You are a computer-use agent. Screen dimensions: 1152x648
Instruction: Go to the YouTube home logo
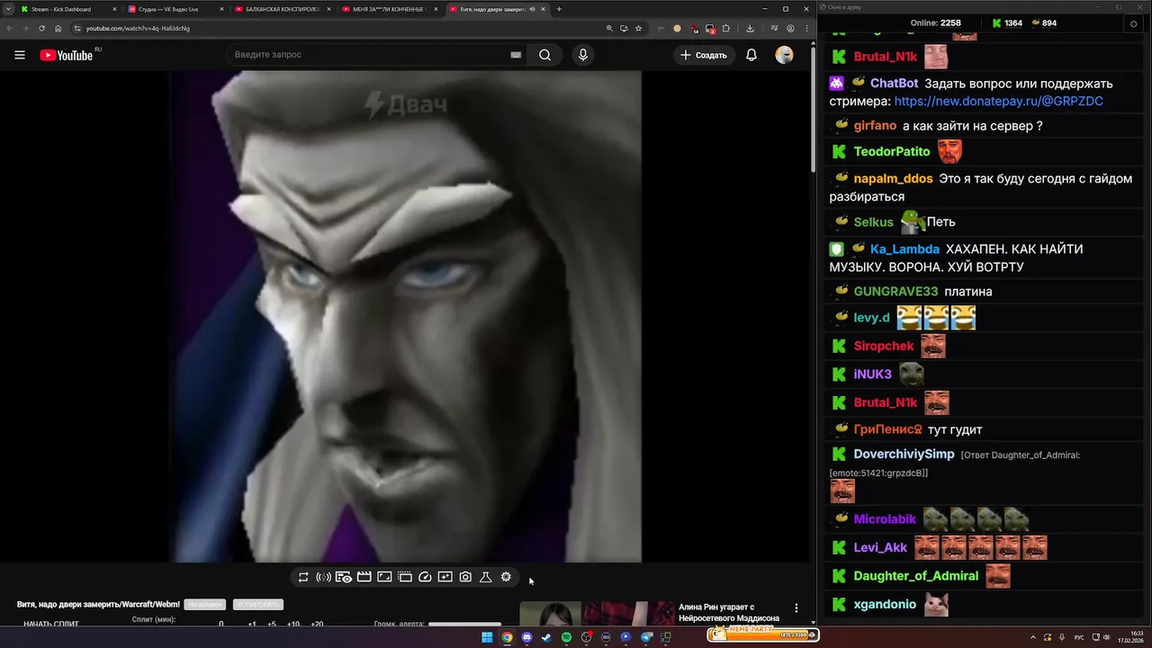pos(67,55)
